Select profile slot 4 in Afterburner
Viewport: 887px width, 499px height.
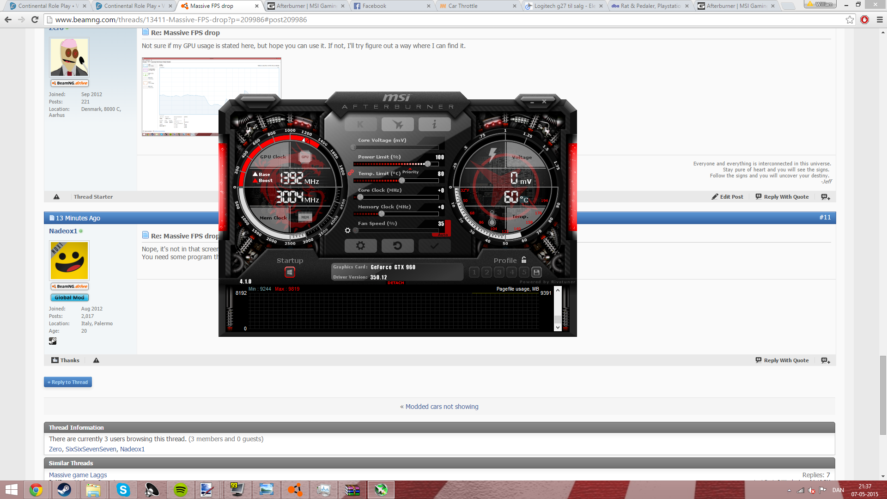click(511, 272)
